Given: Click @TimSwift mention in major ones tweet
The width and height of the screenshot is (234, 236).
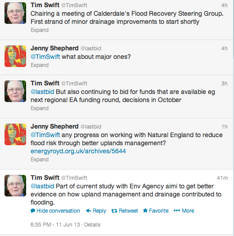Looking at the screenshot, I should click(x=45, y=57).
